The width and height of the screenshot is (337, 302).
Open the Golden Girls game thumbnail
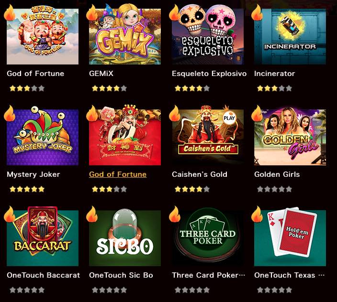290,136
